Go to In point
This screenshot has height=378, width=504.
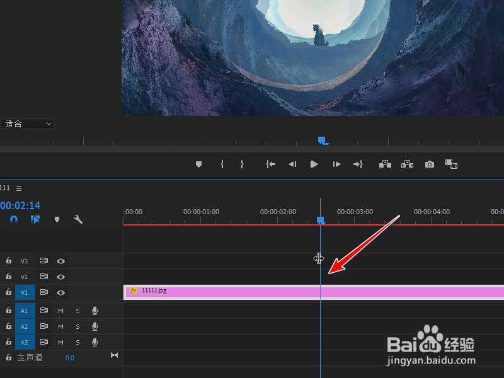(x=271, y=164)
